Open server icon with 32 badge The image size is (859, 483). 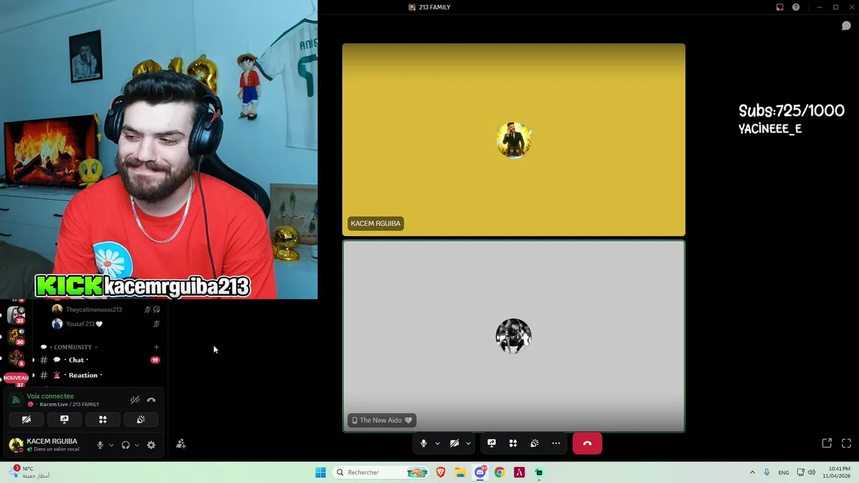16,314
